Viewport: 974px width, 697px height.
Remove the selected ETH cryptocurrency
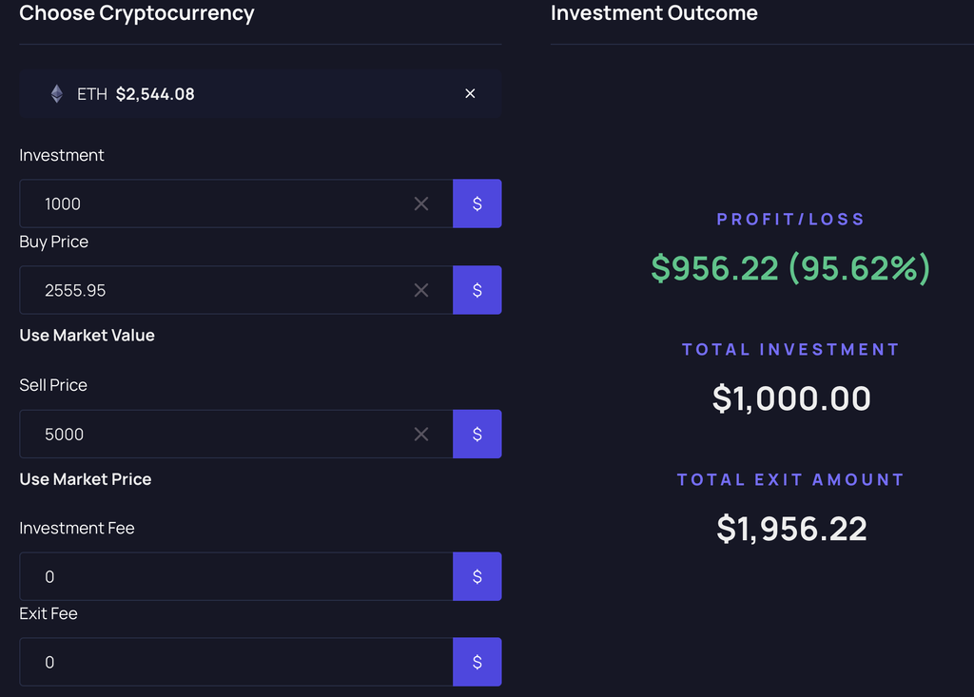[470, 94]
